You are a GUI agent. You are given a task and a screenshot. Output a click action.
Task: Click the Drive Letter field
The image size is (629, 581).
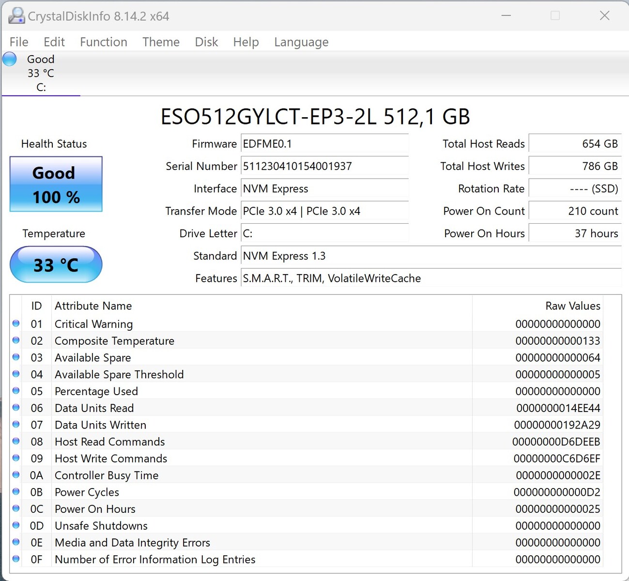click(325, 233)
